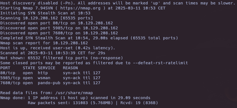The height and width of the screenshot is (108, 237).
Task: Click the STATE column header
Action: tap(29, 68)
